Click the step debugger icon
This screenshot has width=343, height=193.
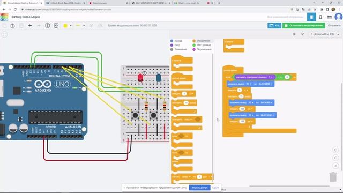click(294, 34)
